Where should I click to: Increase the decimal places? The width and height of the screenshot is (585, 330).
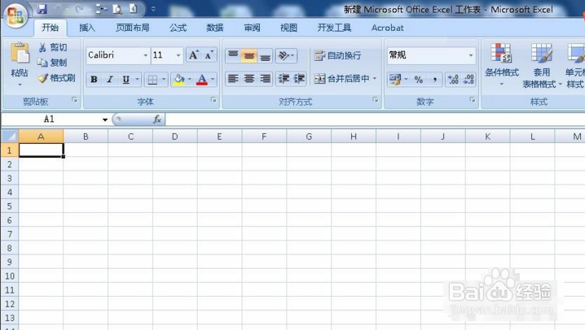[x=453, y=79]
